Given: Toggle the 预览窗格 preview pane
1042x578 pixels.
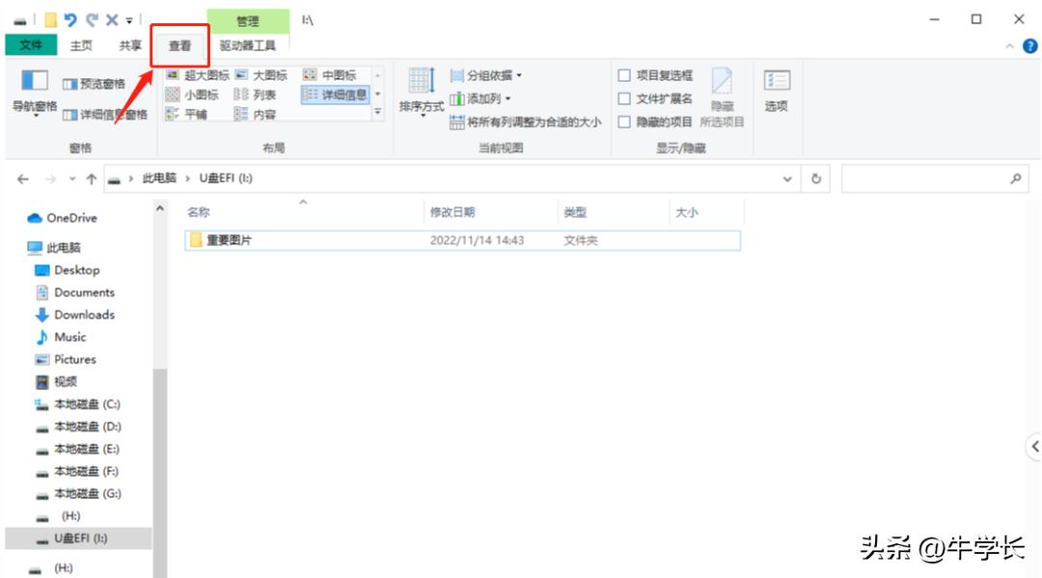Looking at the screenshot, I should pyautogui.click(x=96, y=84).
